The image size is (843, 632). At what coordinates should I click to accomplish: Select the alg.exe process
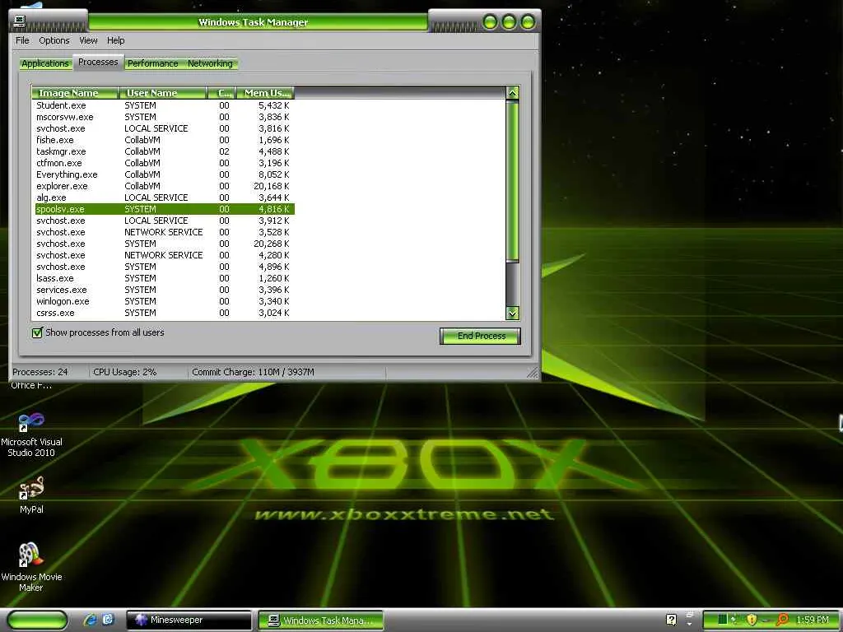click(x=165, y=197)
